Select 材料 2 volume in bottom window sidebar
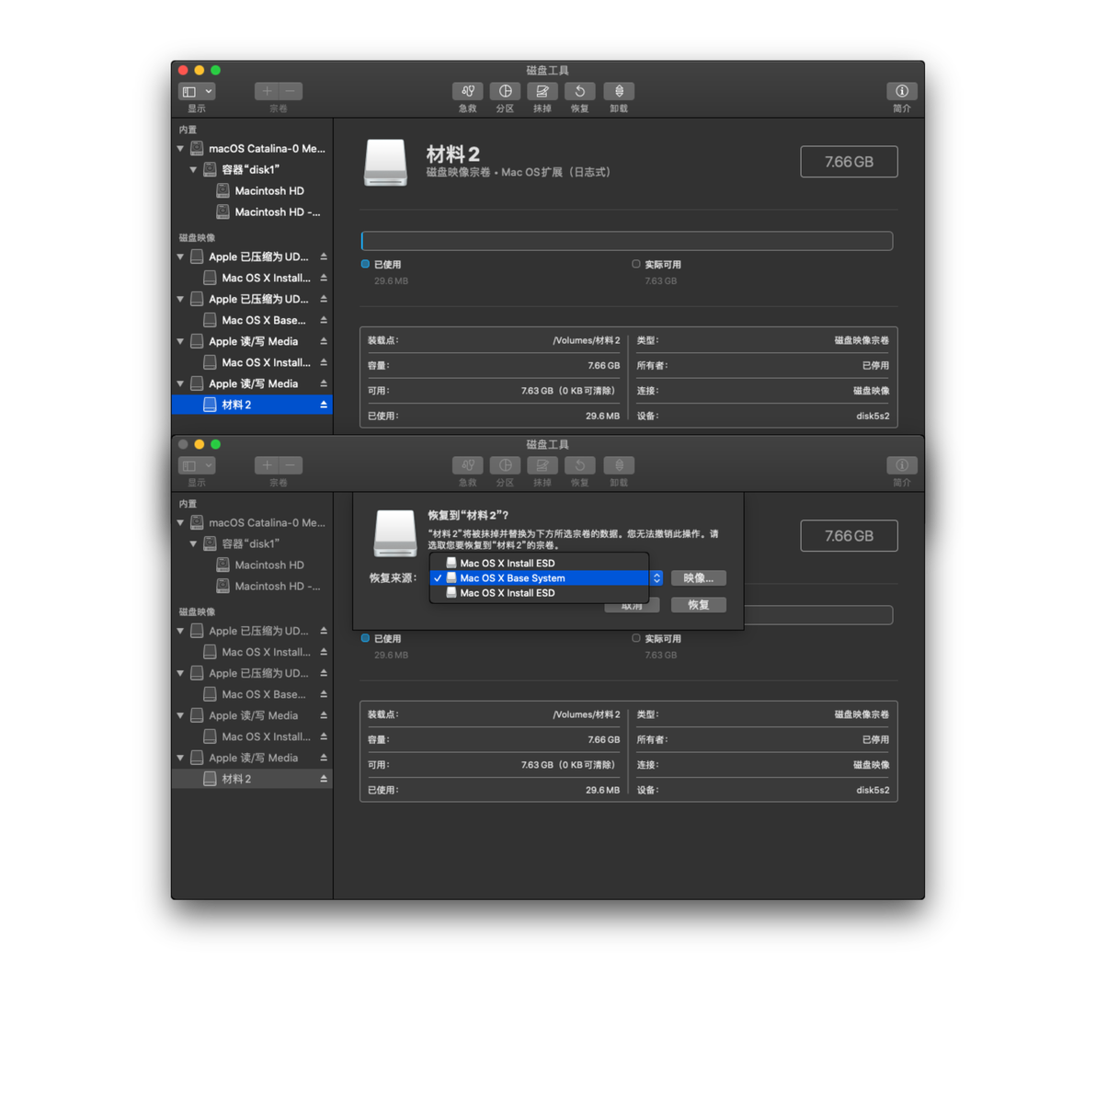The width and height of the screenshot is (1096, 1096). coord(252,779)
